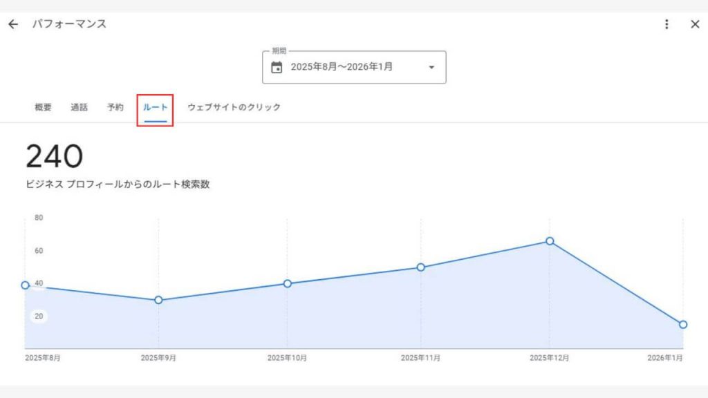Click the calendar icon in the 期間 field
Image resolution: width=708 pixels, height=398 pixels.
277,67
